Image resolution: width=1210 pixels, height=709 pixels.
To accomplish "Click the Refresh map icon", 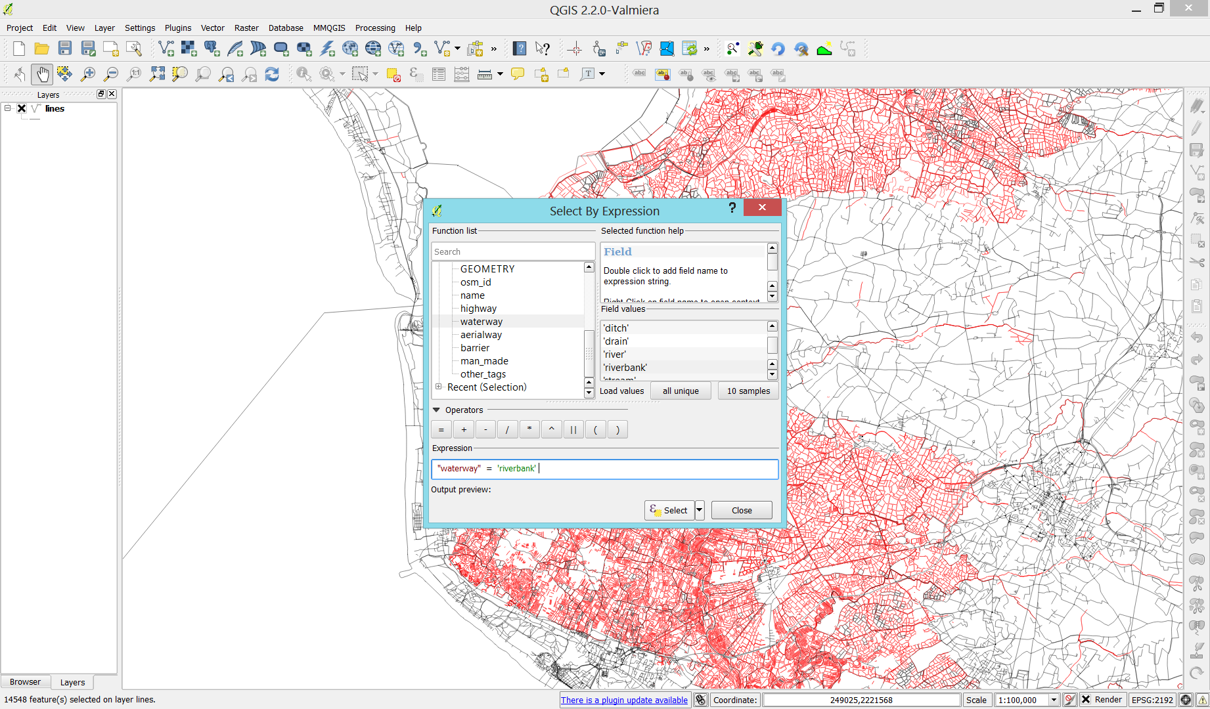I will (x=272, y=75).
